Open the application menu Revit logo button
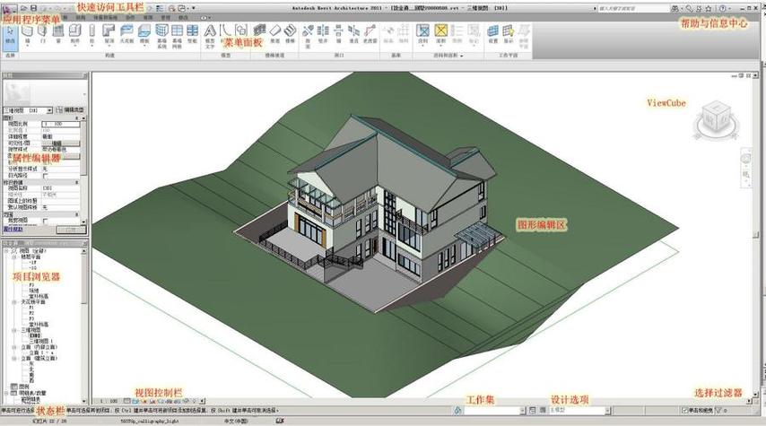 point(8,7)
